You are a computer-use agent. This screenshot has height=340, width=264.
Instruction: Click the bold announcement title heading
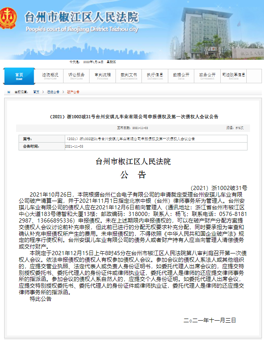coord(134,117)
